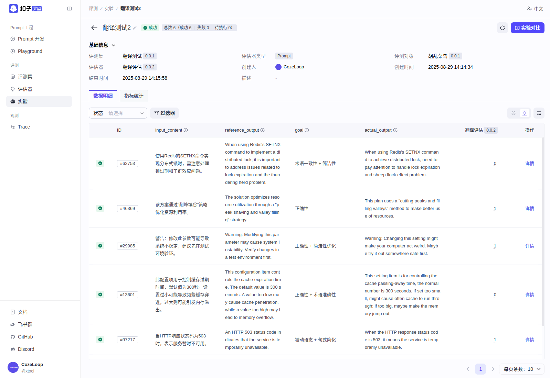This screenshot has height=378, width=550.
Task: Switch to expanded row height view
Action: (x=524, y=113)
